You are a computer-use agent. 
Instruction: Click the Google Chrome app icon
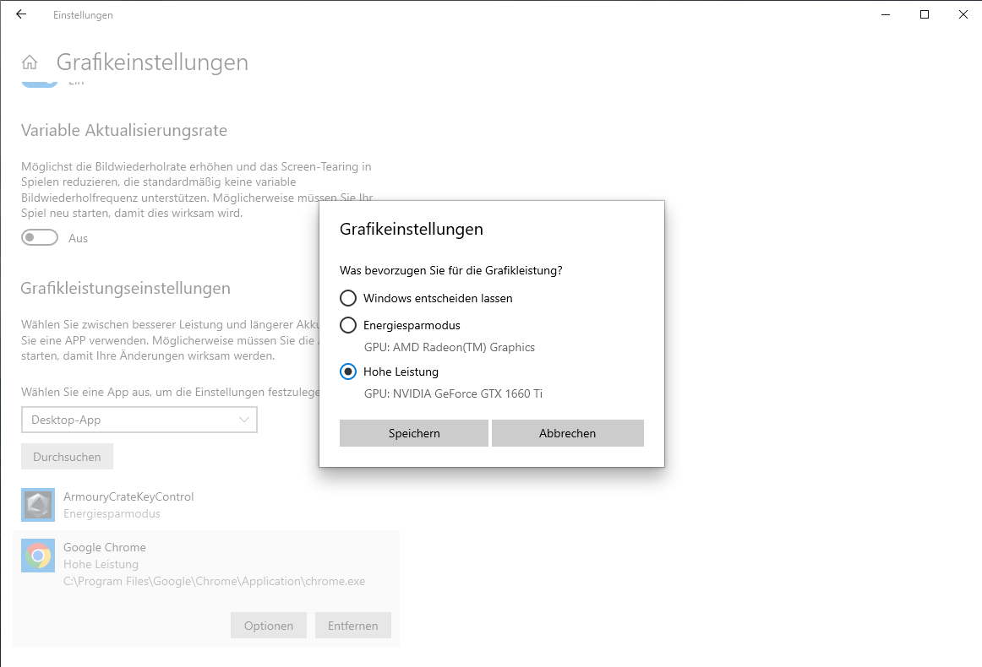(x=38, y=556)
